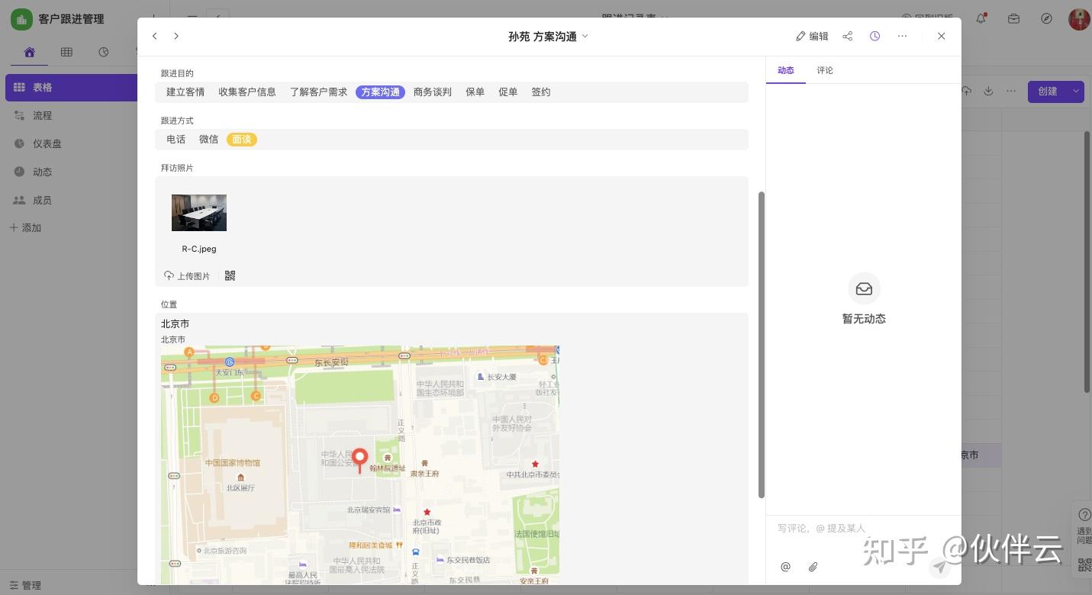The image size is (1092, 595).
Task: Click the dialog's vertical scrollbar
Action: (x=762, y=345)
